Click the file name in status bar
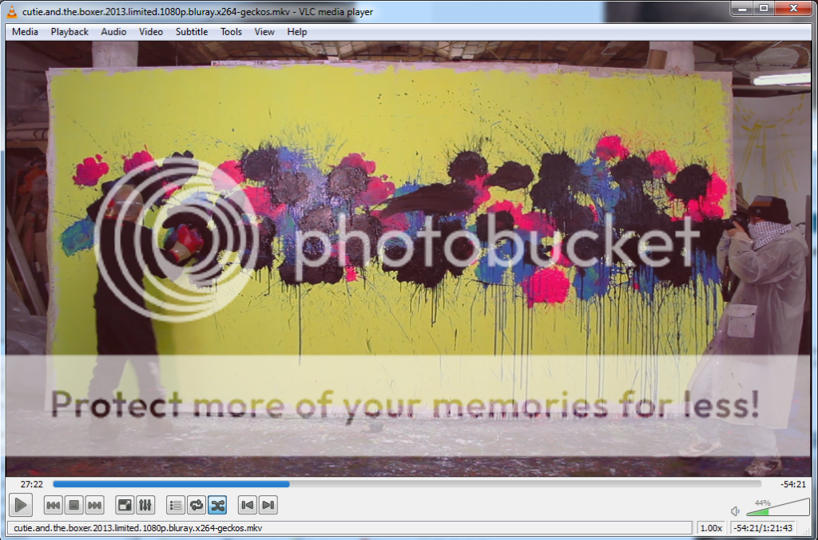The height and width of the screenshot is (540, 818). (137, 528)
